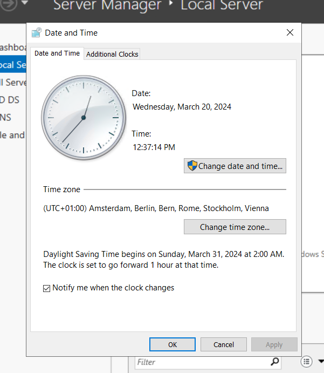The image size is (324, 373).
Task: Select Local Server in the sidebar
Action: point(13,65)
